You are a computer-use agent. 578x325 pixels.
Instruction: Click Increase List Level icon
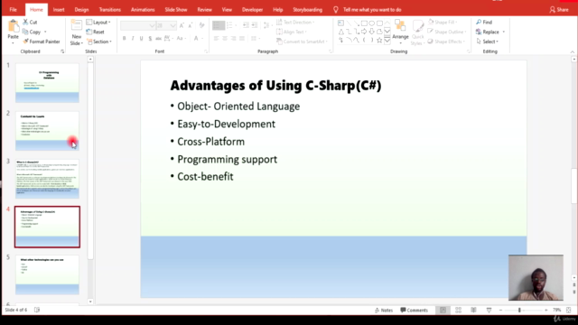pyautogui.click(x=255, y=25)
